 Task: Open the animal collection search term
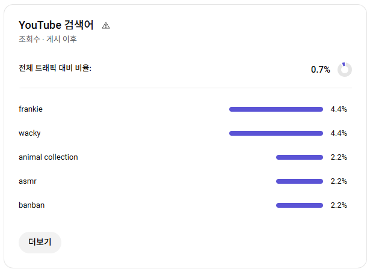click(x=48, y=157)
